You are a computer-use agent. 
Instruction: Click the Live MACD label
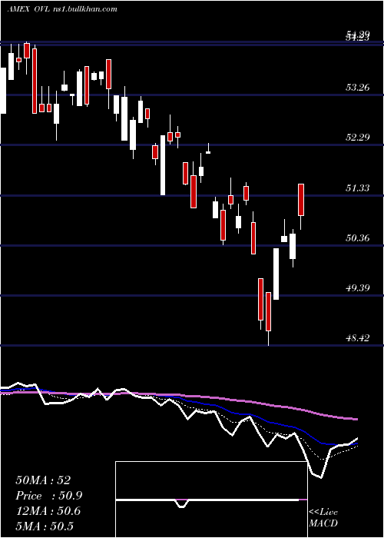click(323, 517)
